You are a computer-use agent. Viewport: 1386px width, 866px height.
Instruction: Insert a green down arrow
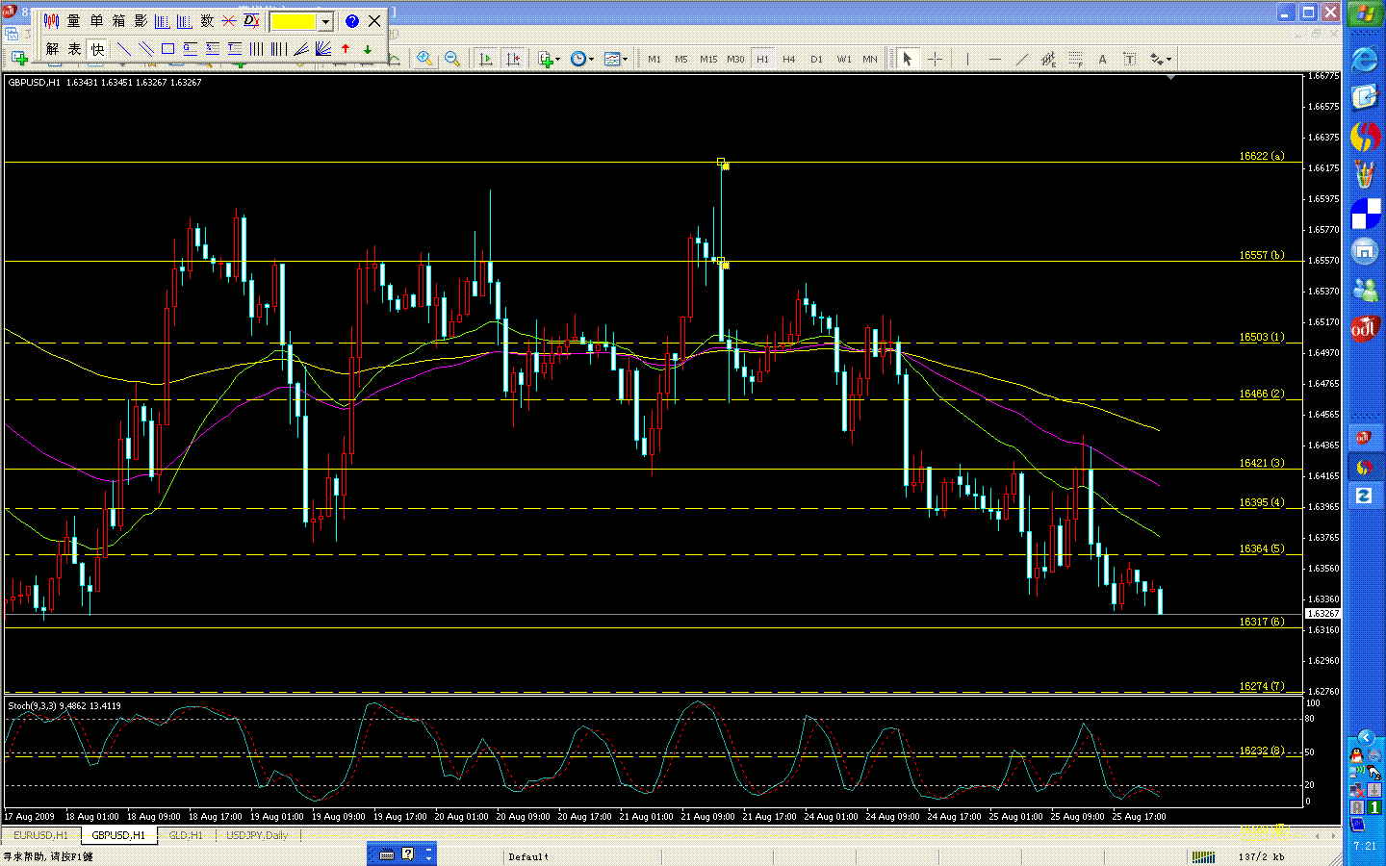(368, 49)
